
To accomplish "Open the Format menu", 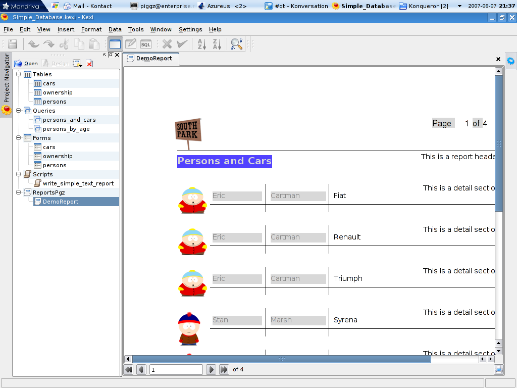I will [91, 29].
